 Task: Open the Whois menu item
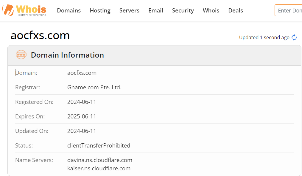tap(211, 10)
